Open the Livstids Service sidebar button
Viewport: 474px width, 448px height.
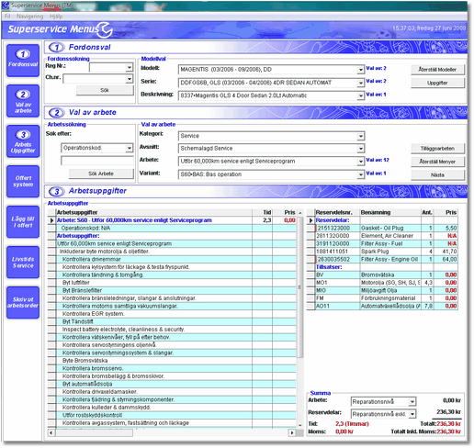click(23, 263)
